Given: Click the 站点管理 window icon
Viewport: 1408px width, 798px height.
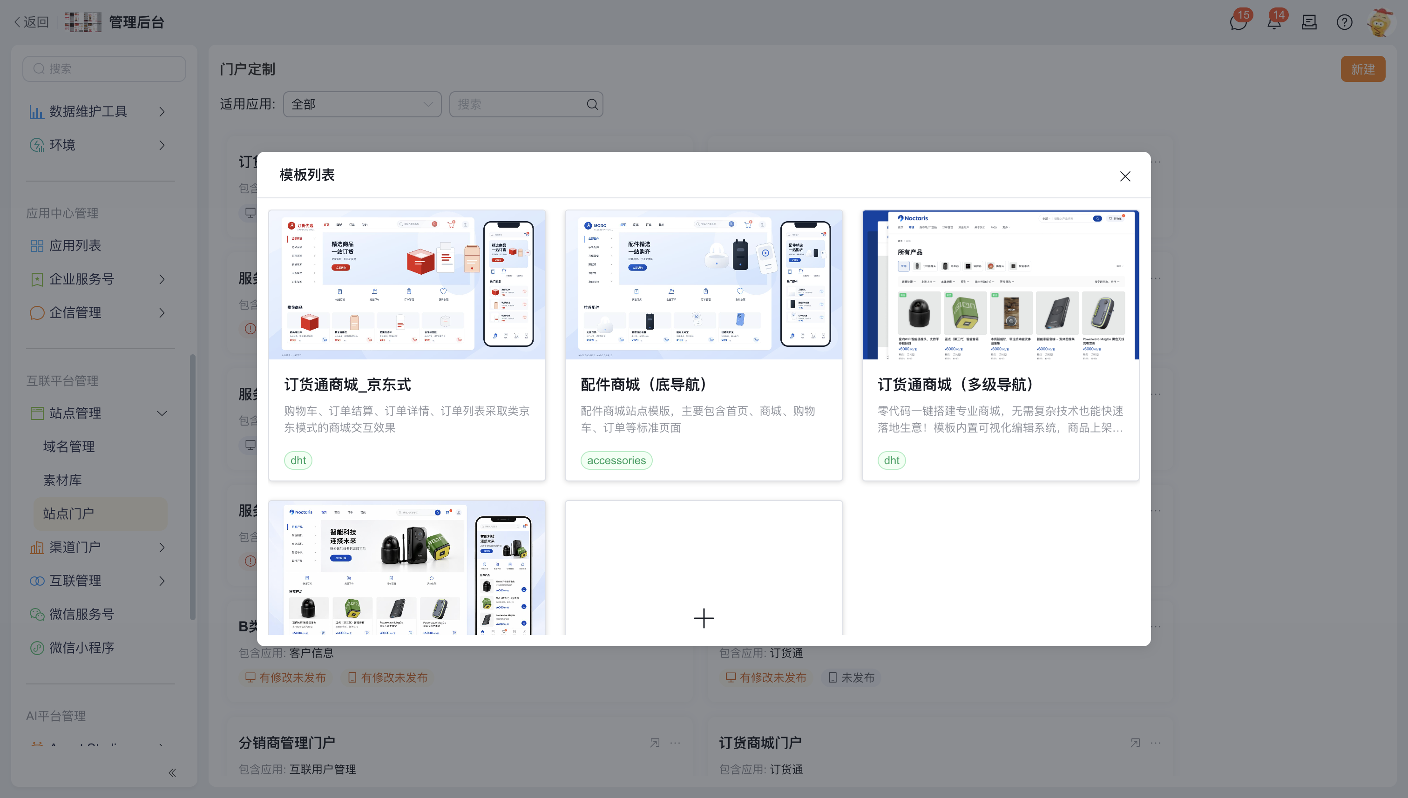Looking at the screenshot, I should (37, 413).
